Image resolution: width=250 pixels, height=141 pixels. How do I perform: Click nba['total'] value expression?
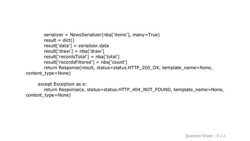click(x=107, y=57)
